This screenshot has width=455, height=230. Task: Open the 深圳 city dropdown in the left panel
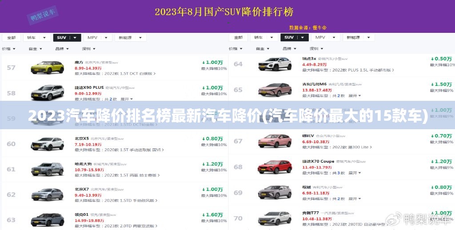(89, 49)
